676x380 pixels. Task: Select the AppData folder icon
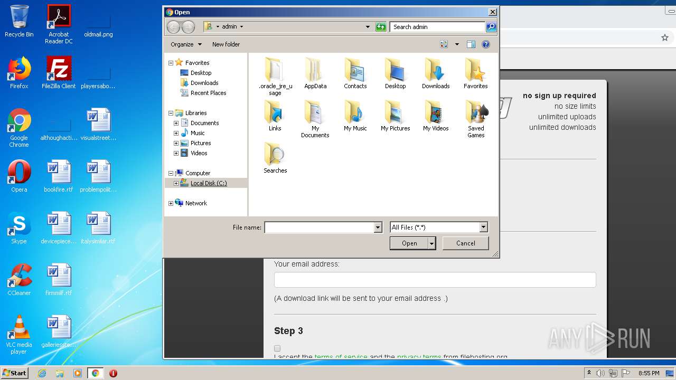(x=315, y=73)
